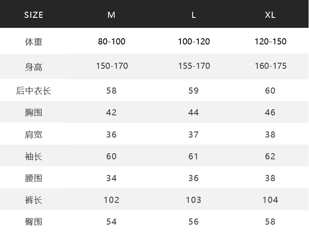Click the 后中衣长 row label
Image resolution: width=309 pixels, height=232 pixels.
click(34, 91)
